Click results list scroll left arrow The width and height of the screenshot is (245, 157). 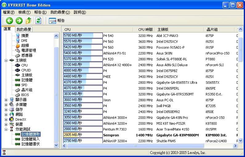65,146
